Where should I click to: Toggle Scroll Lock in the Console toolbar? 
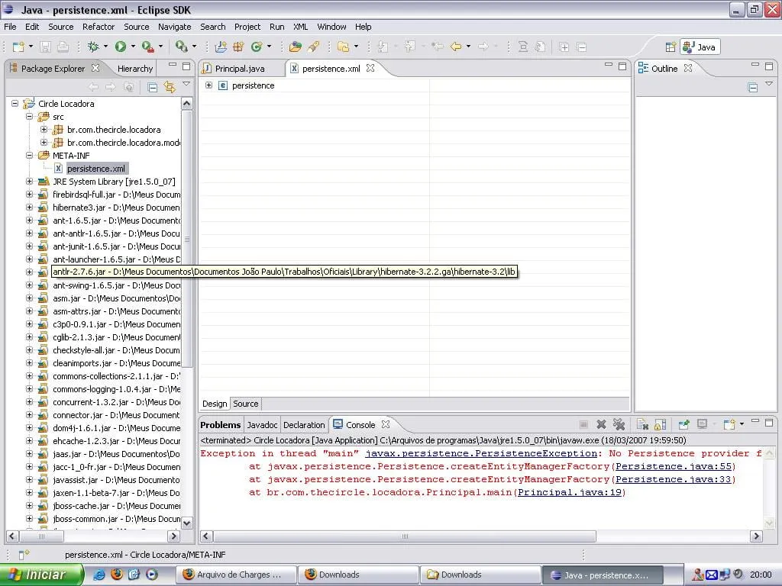[x=660, y=424]
